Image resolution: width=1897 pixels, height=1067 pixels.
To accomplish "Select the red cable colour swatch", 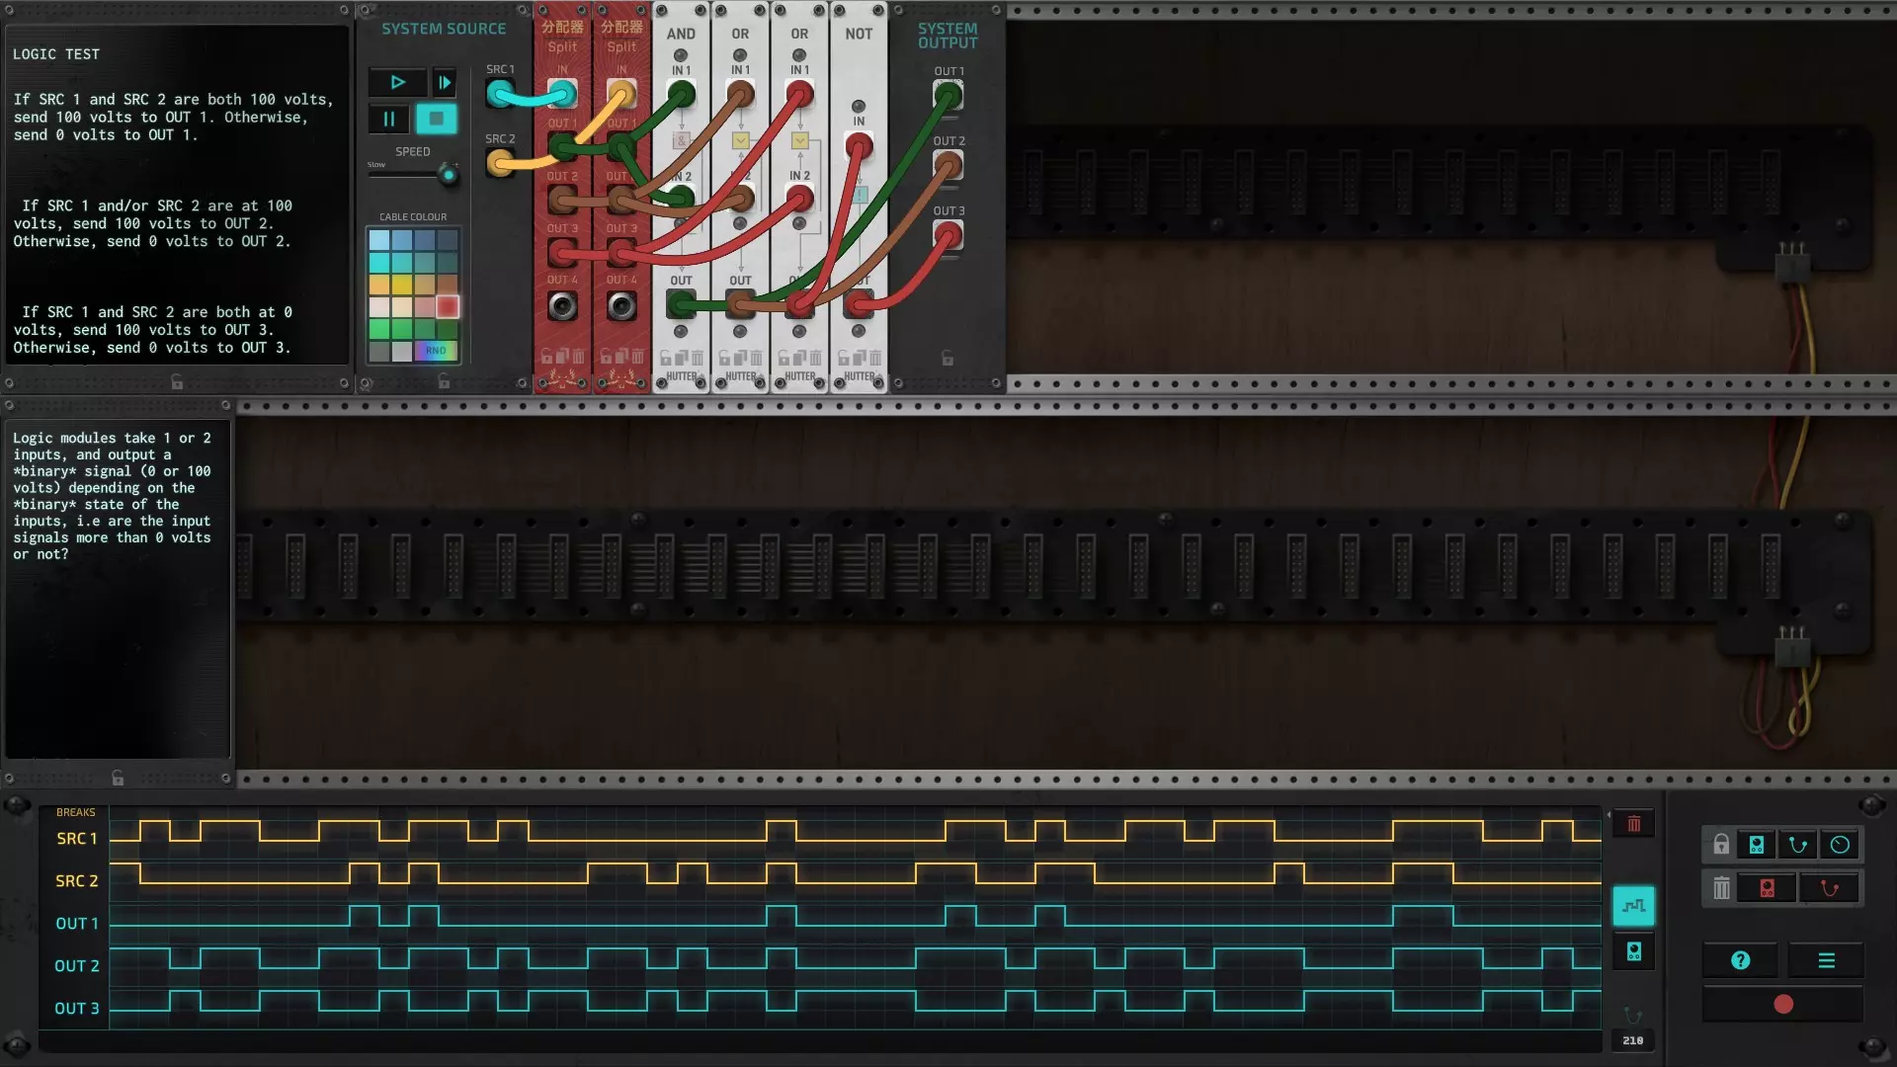I will [448, 307].
